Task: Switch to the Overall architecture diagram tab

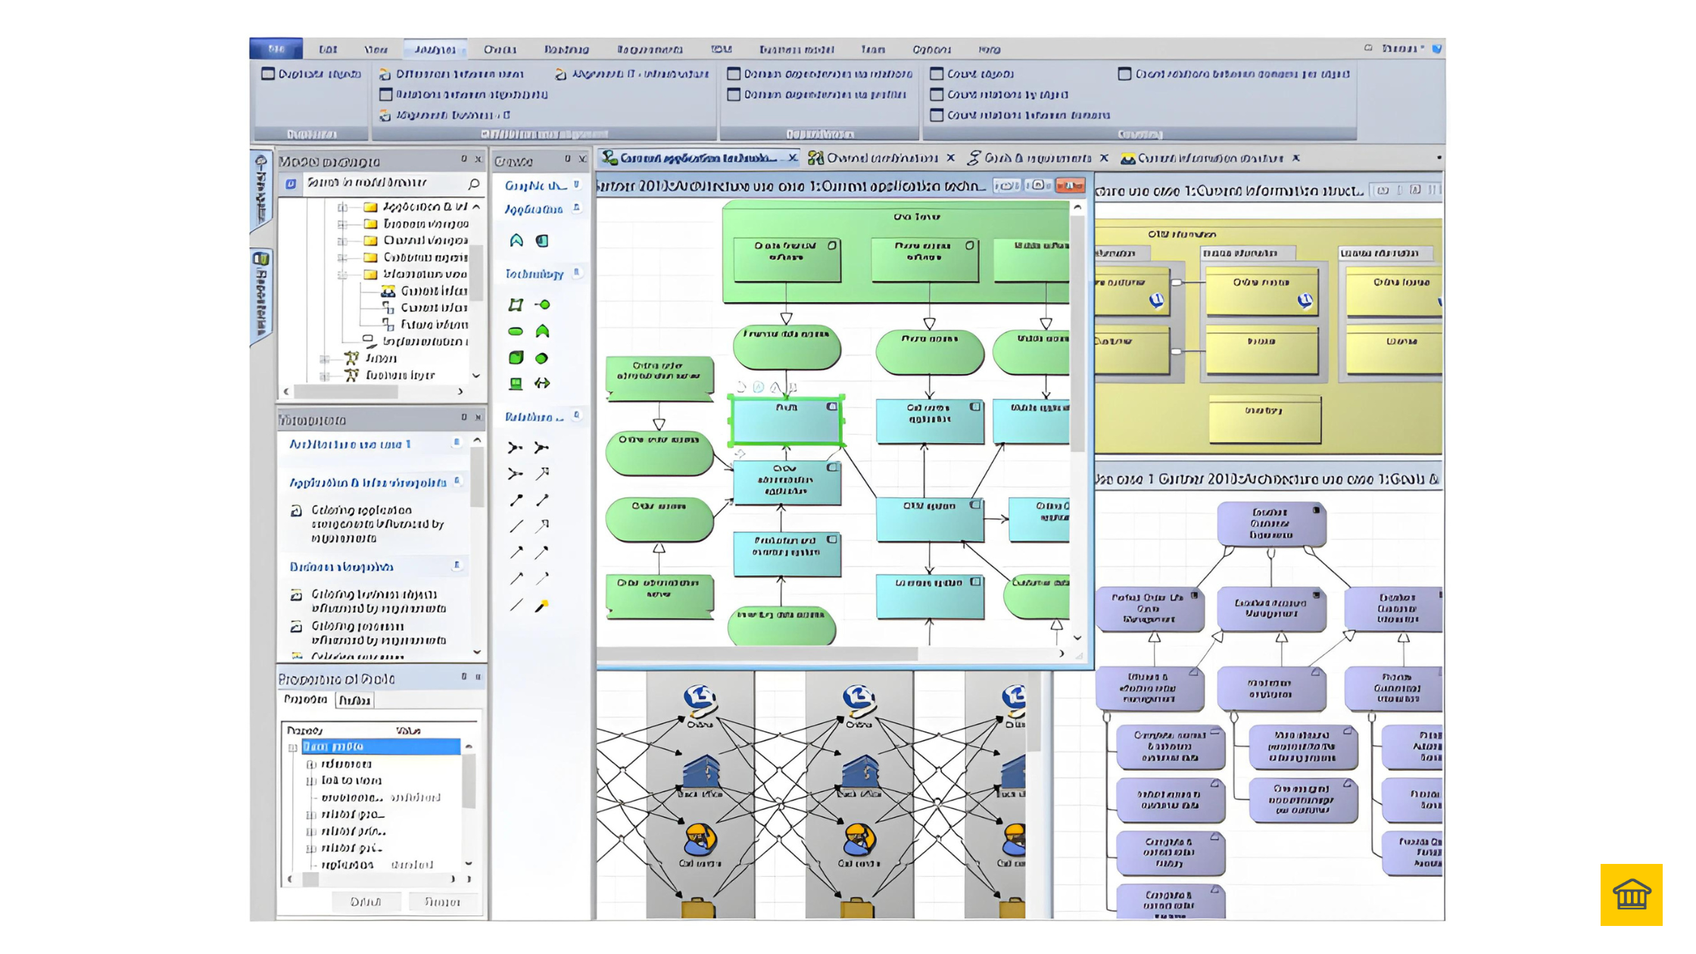Action: point(881,158)
